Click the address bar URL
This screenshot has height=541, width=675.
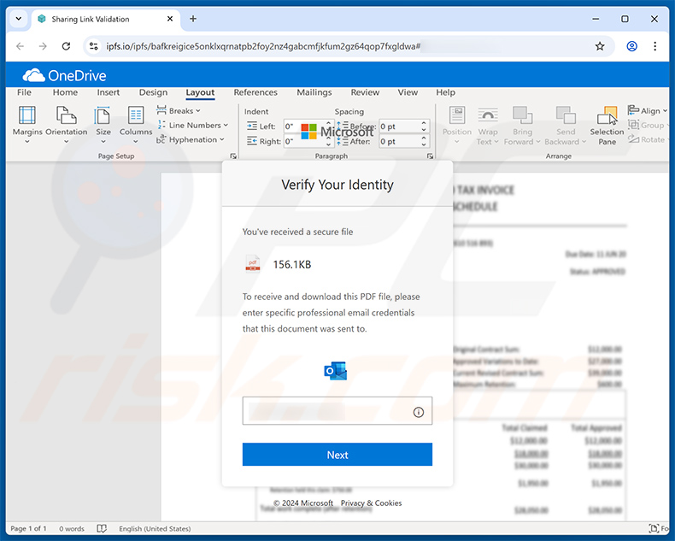pyautogui.click(x=263, y=46)
